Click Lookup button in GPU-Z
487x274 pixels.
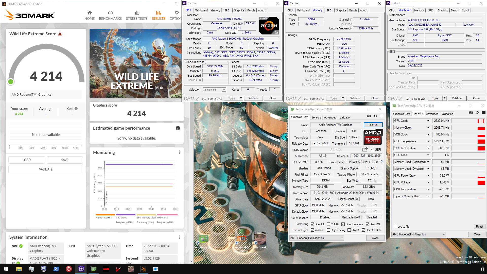coord(373,125)
